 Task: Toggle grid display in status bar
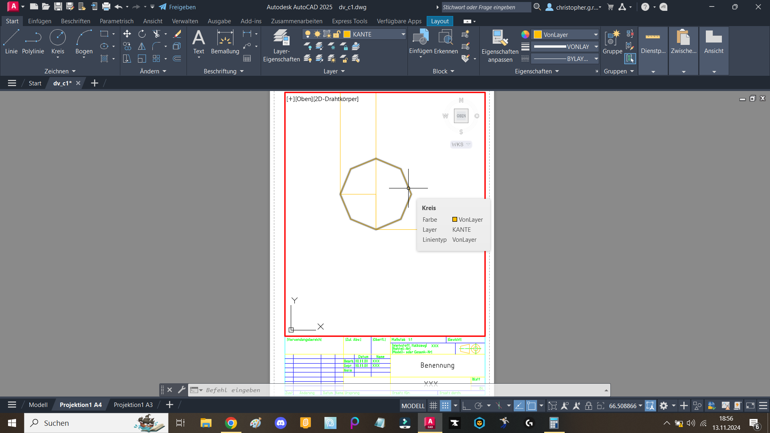[x=433, y=406]
